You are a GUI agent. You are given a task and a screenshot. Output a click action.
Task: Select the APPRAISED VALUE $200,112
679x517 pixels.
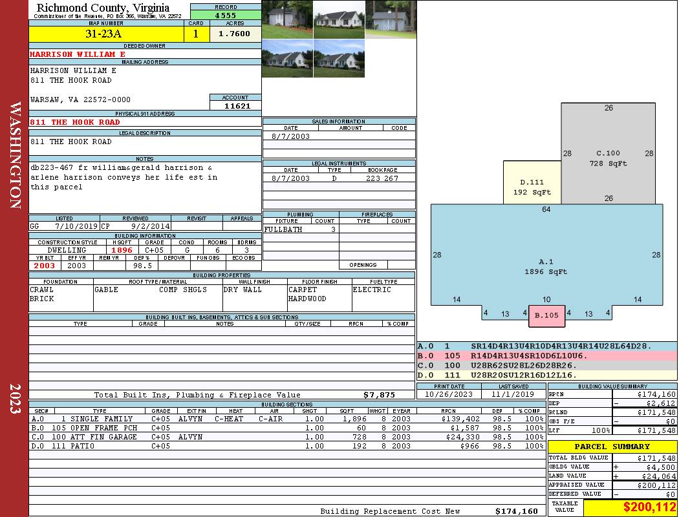[x=656, y=485]
